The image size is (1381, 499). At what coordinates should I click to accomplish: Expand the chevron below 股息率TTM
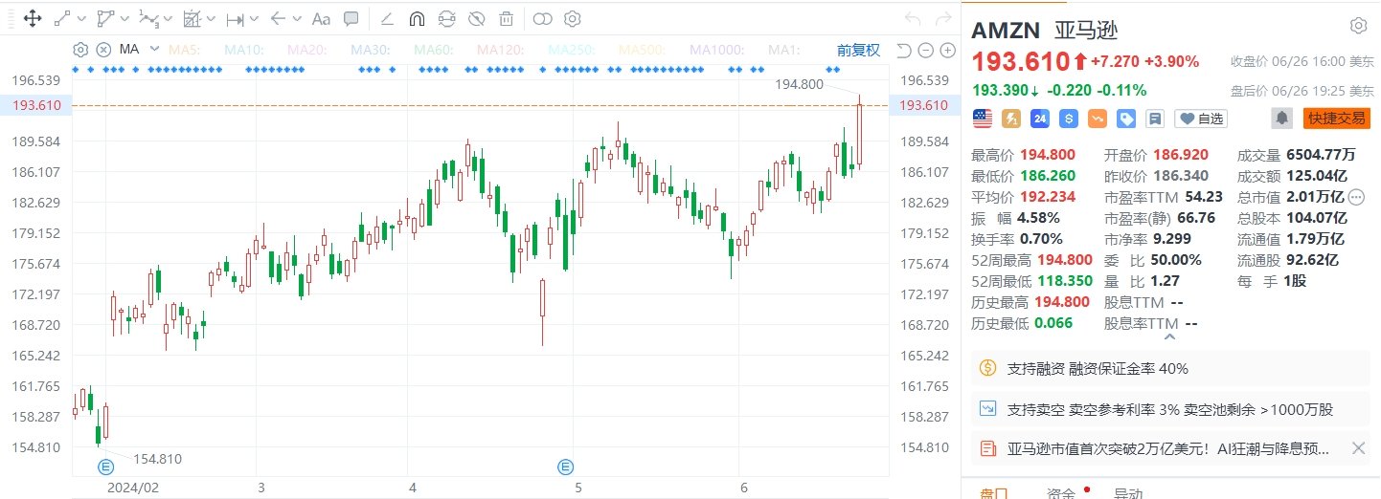tap(1170, 336)
